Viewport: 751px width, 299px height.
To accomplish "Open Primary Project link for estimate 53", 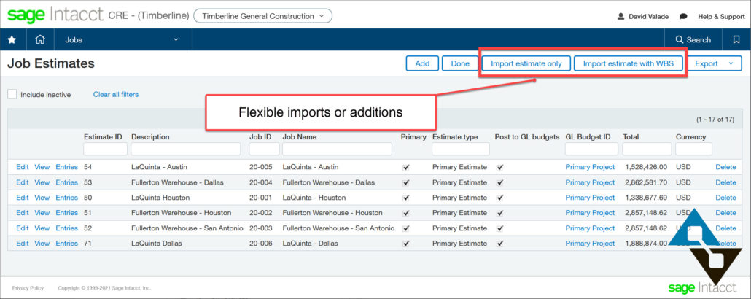I will [x=590, y=182].
